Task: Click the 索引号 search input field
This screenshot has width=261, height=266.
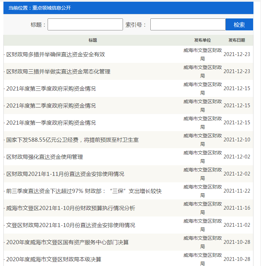Action: coord(188,25)
